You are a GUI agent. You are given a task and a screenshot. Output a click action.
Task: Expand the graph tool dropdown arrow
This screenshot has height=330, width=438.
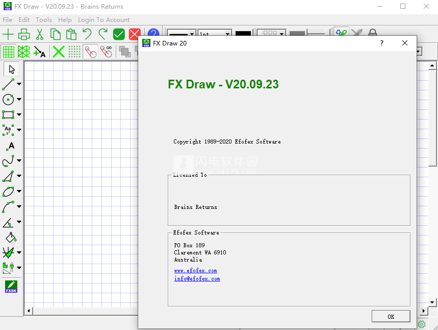tap(19, 252)
